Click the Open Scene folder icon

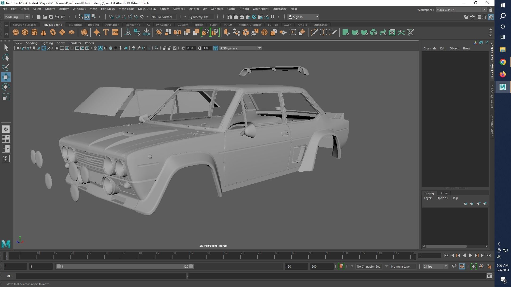coord(45,17)
